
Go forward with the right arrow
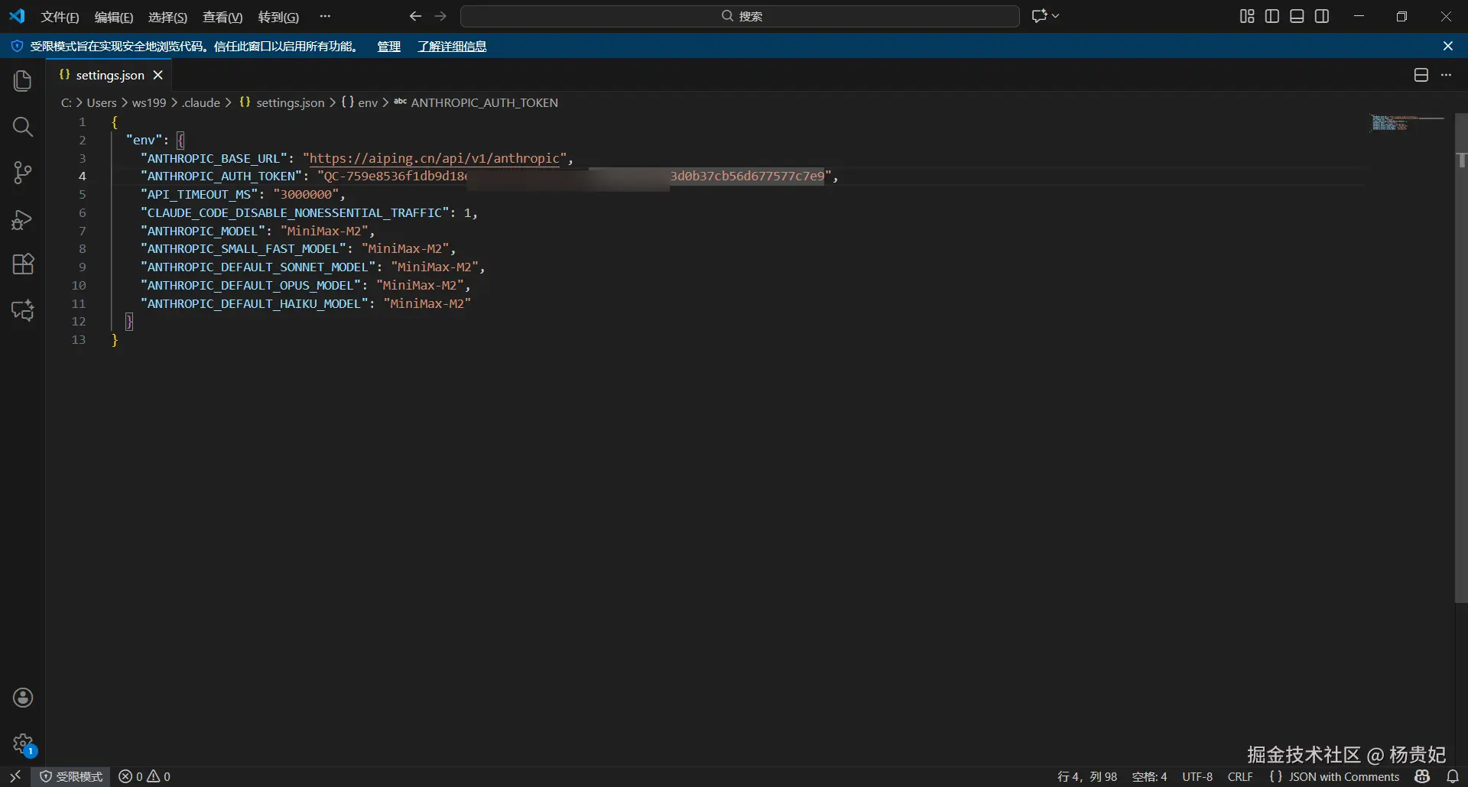440,16
